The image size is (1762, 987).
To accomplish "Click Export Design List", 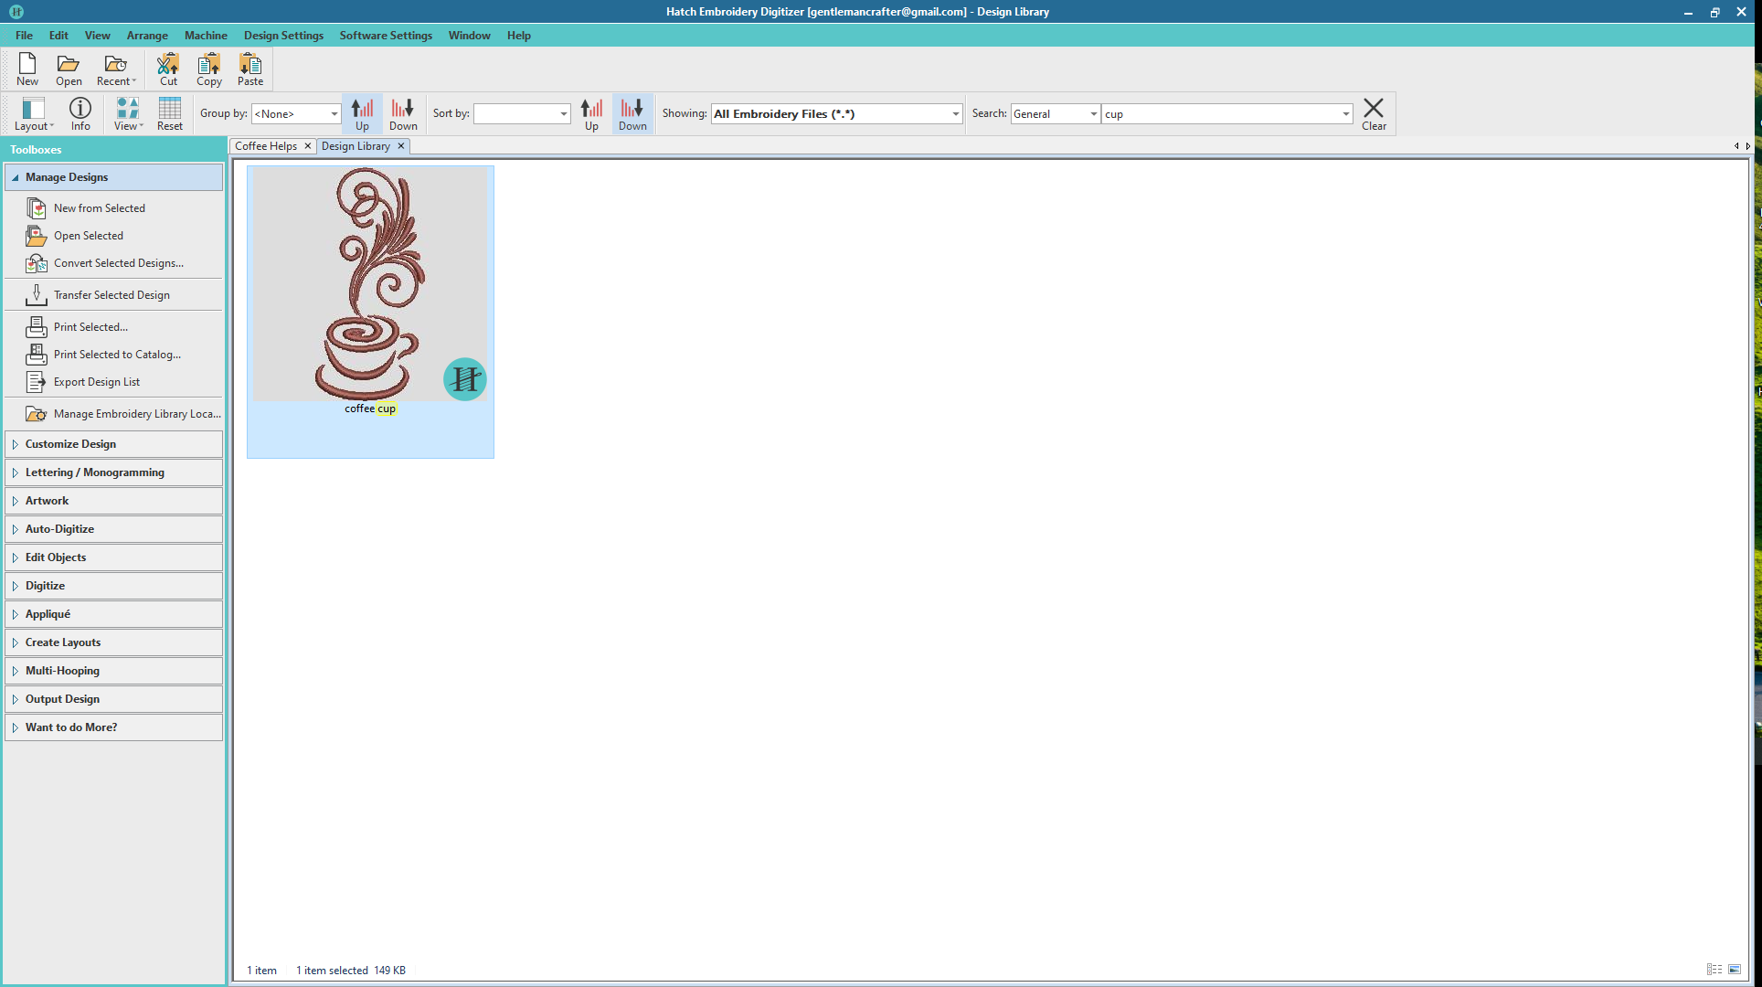I will tap(97, 382).
